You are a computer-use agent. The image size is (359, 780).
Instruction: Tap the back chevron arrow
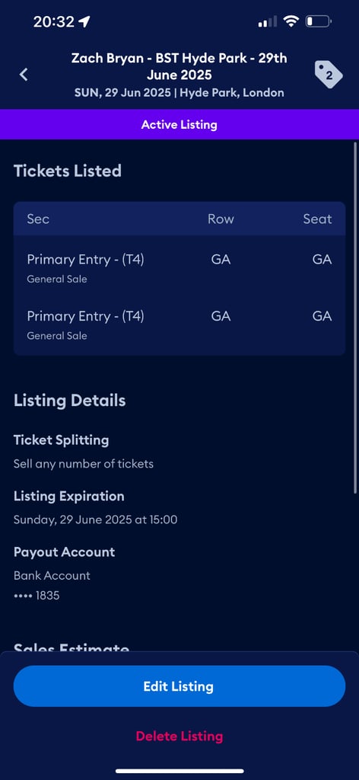(x=24, y=75)
